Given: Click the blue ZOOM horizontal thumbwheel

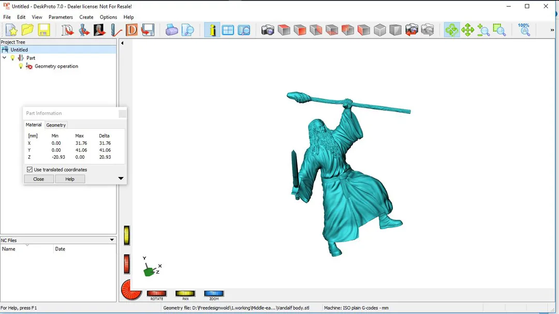Looking at the screenshot, I should 214,293.
